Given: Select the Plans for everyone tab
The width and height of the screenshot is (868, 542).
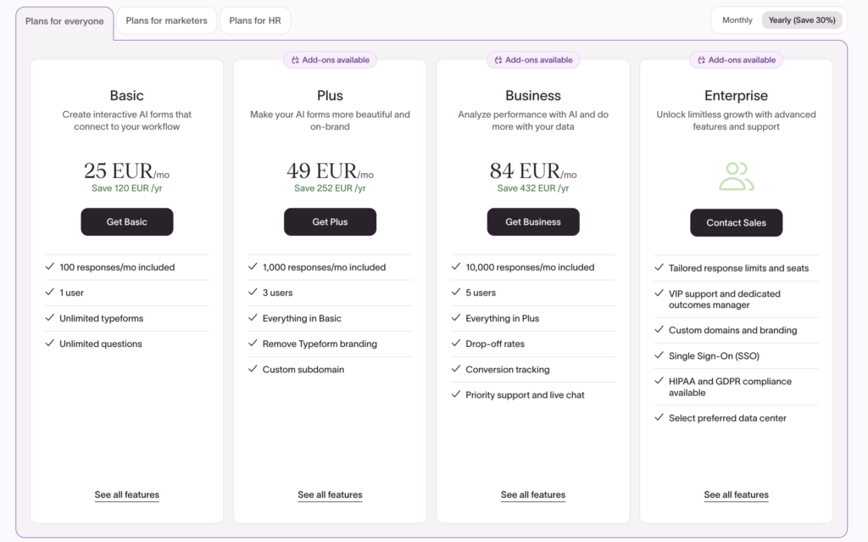Looking at the screenshot, I should (64, 21).
